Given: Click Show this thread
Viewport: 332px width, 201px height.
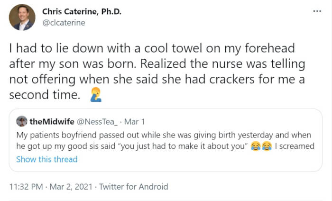Looking at the screenshot, I should (x=46, y=159).
